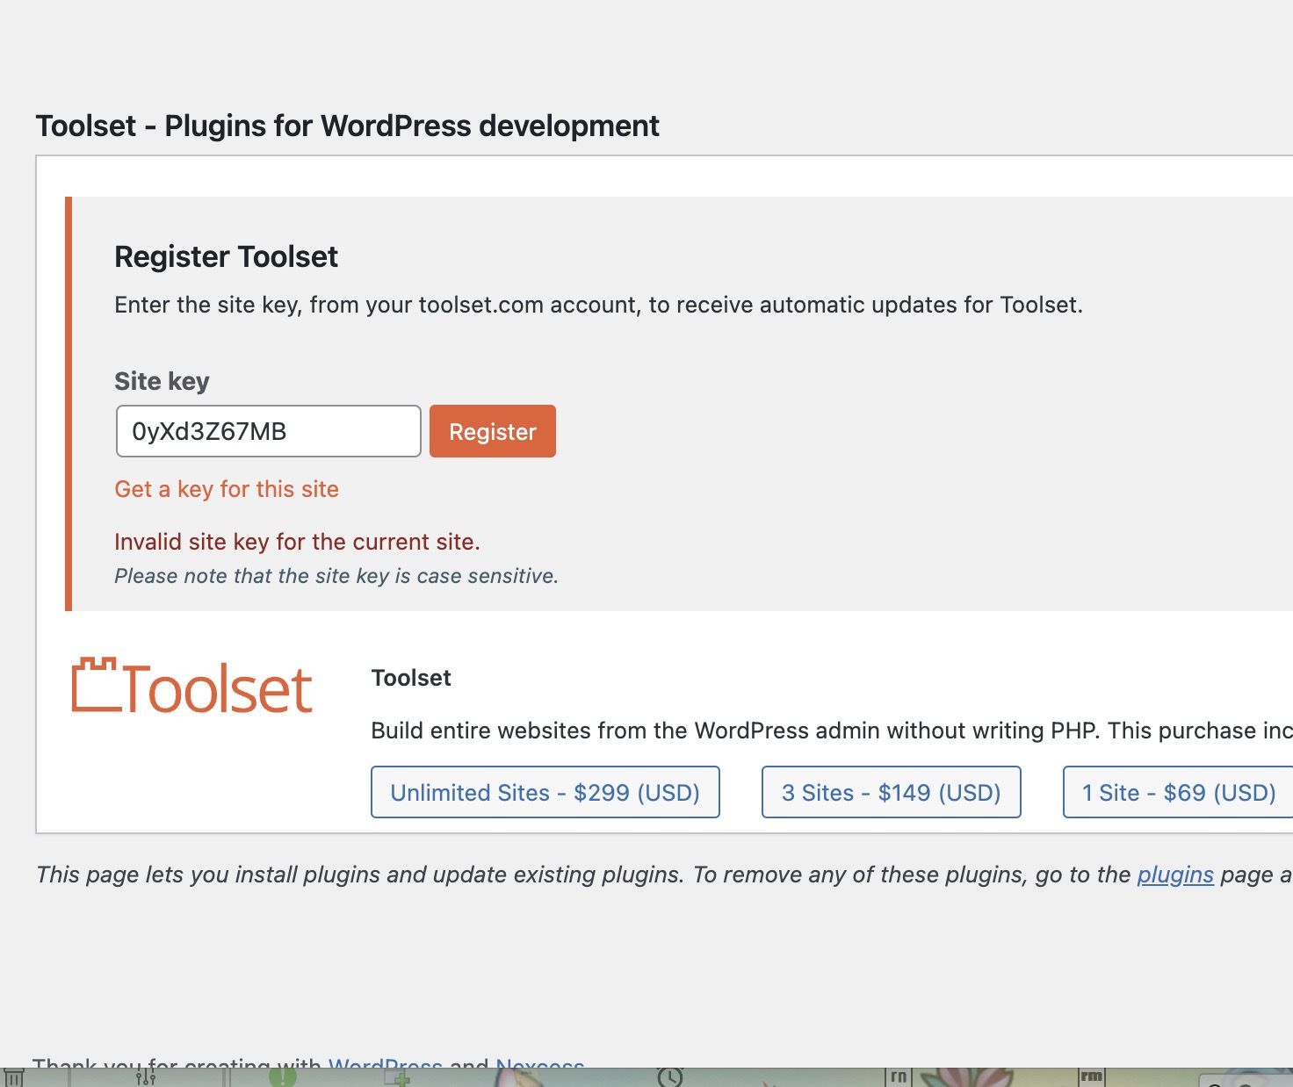Viewport: 1293px width, 1087px height.
Task: Click the orange Register button
Action: pos(493,431)
